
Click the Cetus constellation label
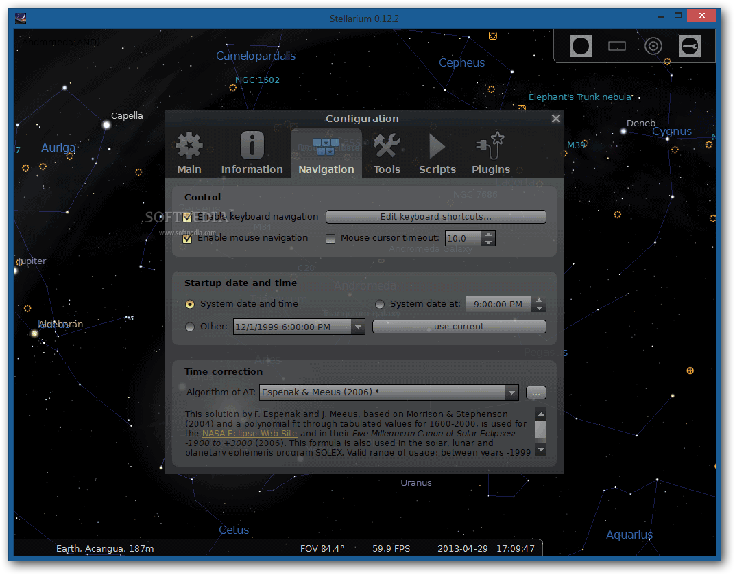[x=233, y=530]
